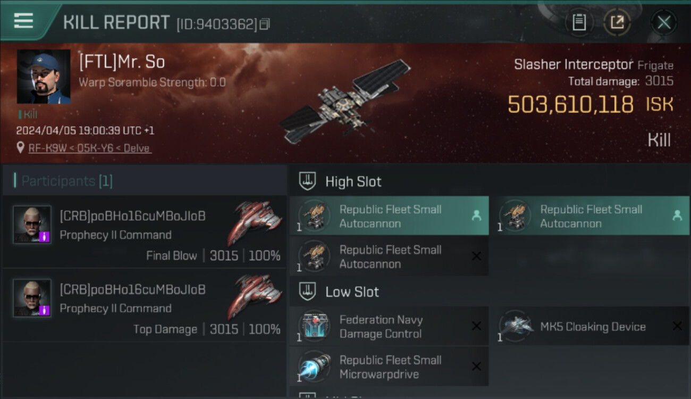
Task: Click Prophecy II Command ship in Top Damage row
Action: pyautogui.click(x=254, y=296)
